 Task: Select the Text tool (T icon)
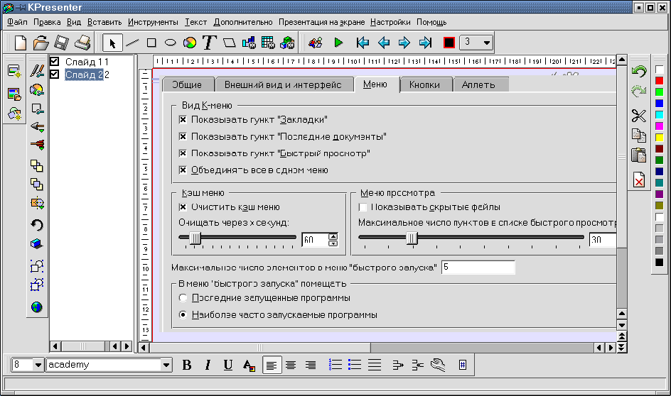208,43
